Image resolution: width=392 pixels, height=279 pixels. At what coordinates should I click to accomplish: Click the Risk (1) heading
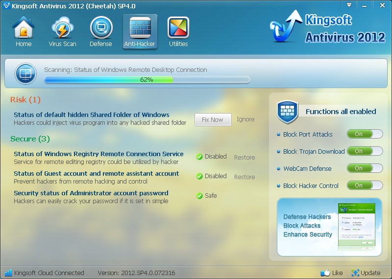(x=25, y=100)
